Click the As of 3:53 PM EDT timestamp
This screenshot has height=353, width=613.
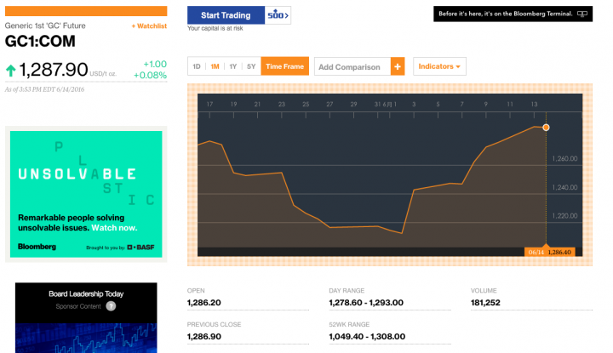pyautogui.click(x=44, y=89)
